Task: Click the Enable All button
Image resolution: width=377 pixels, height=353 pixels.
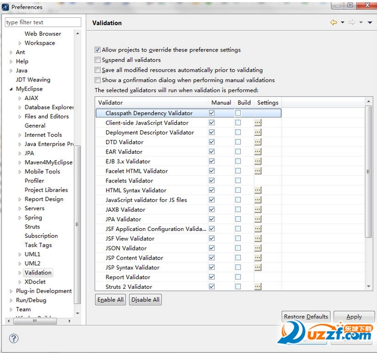Action: click(x=110, y=300)
